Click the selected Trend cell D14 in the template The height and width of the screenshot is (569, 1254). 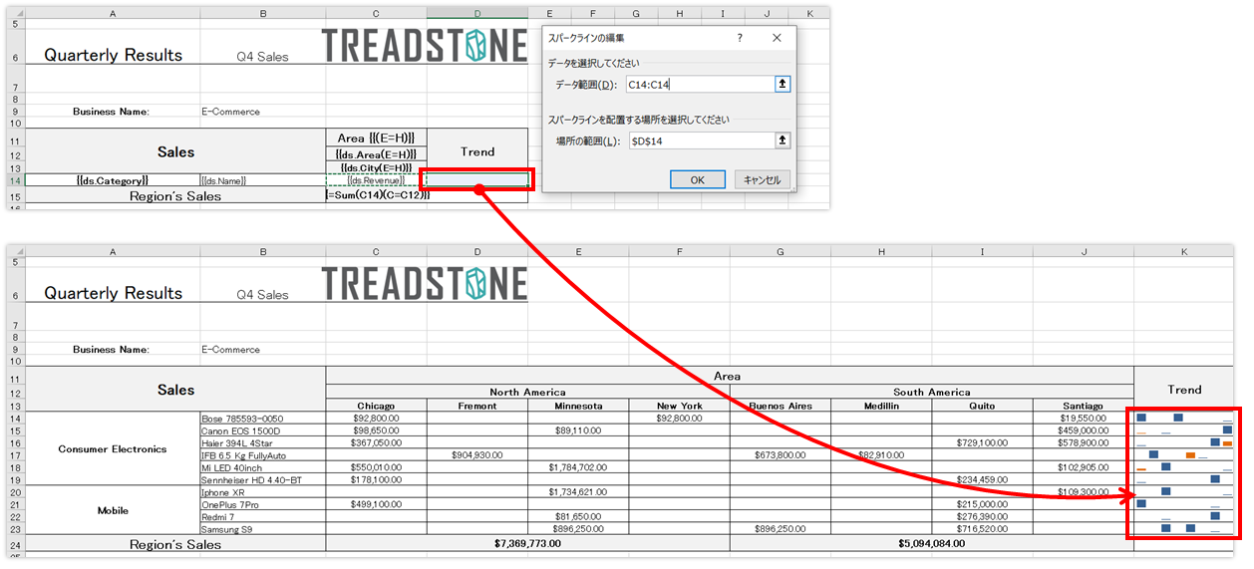click(x=477, y=180)
